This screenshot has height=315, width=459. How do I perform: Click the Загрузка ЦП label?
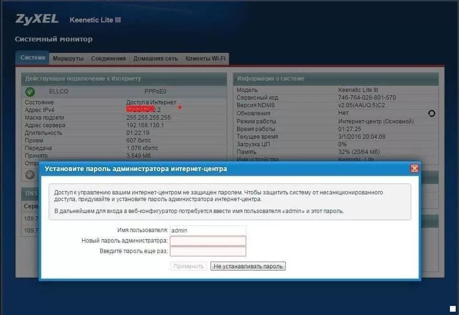[253, 144]
